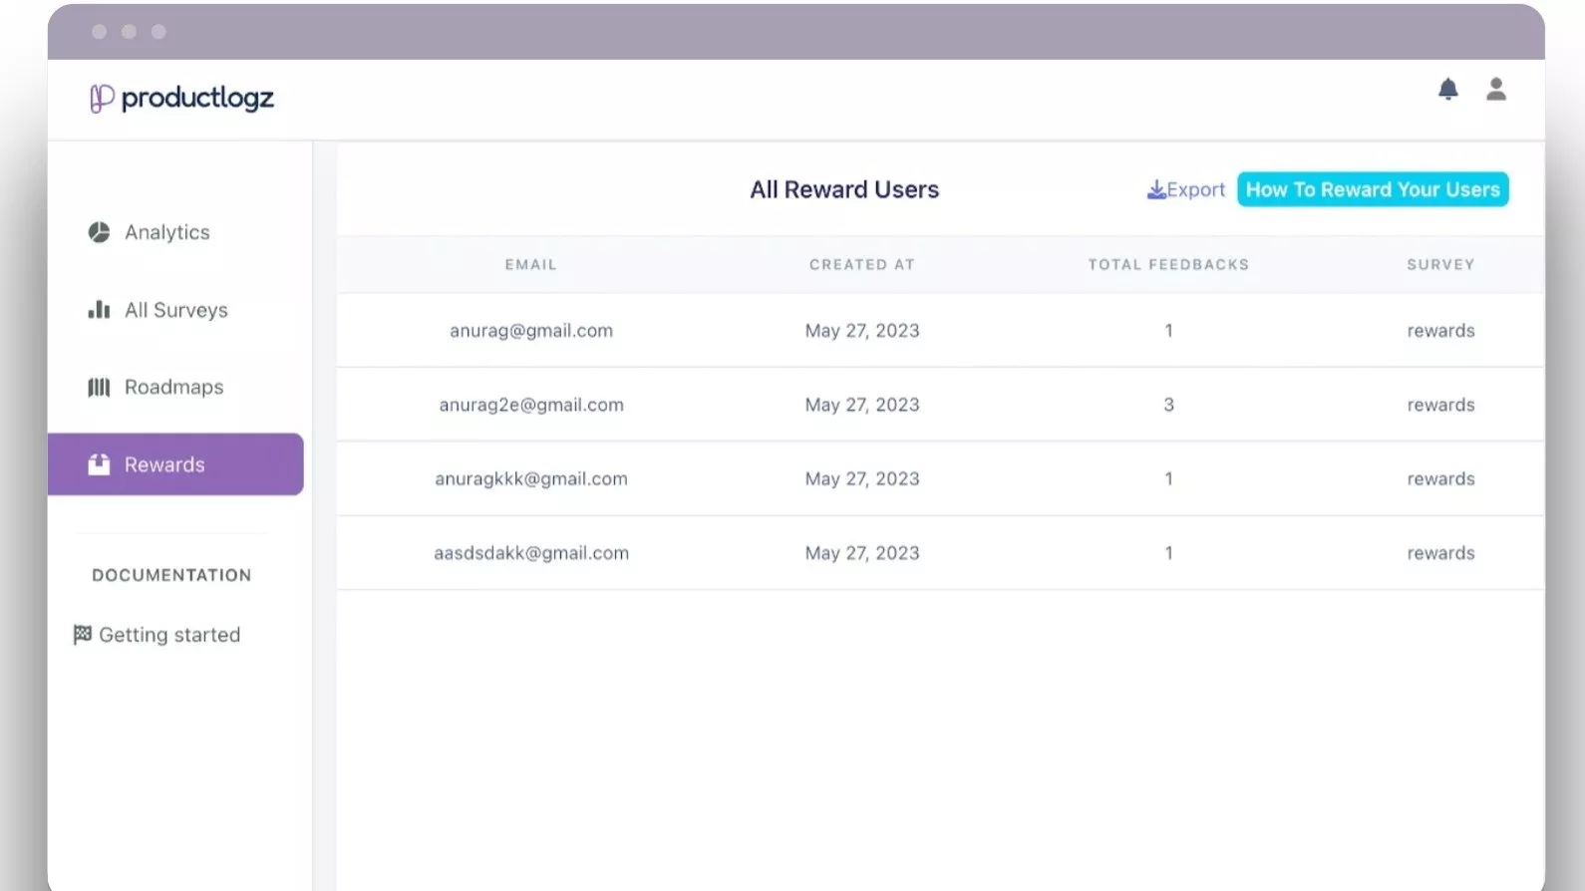Click the productlogz logo
Screen dimensions: 1585x891
point(181,98)
